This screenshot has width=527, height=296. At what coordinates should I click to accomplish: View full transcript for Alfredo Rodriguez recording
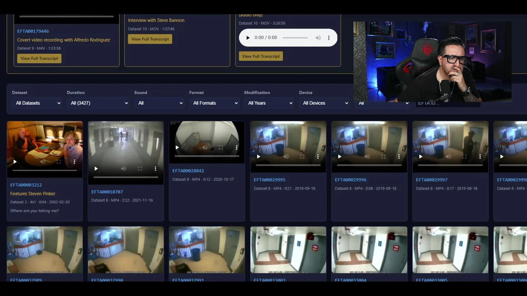[39, 58]
